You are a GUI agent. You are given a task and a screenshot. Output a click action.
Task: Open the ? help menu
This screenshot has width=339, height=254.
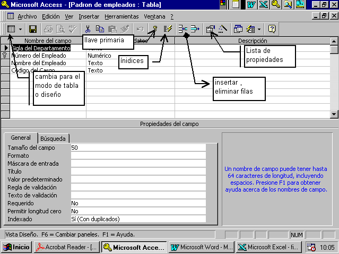point(172,16)
